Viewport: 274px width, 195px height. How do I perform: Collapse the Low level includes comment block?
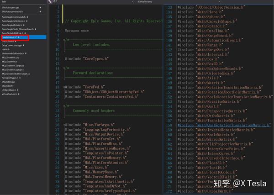point(64,40)
